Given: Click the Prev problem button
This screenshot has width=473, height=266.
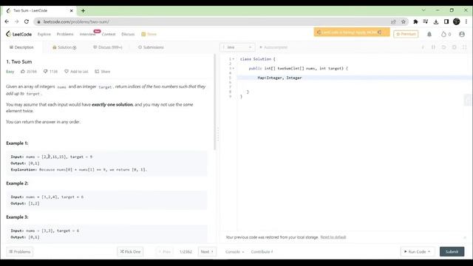Looking at the screenshot, I should [165, 251].
